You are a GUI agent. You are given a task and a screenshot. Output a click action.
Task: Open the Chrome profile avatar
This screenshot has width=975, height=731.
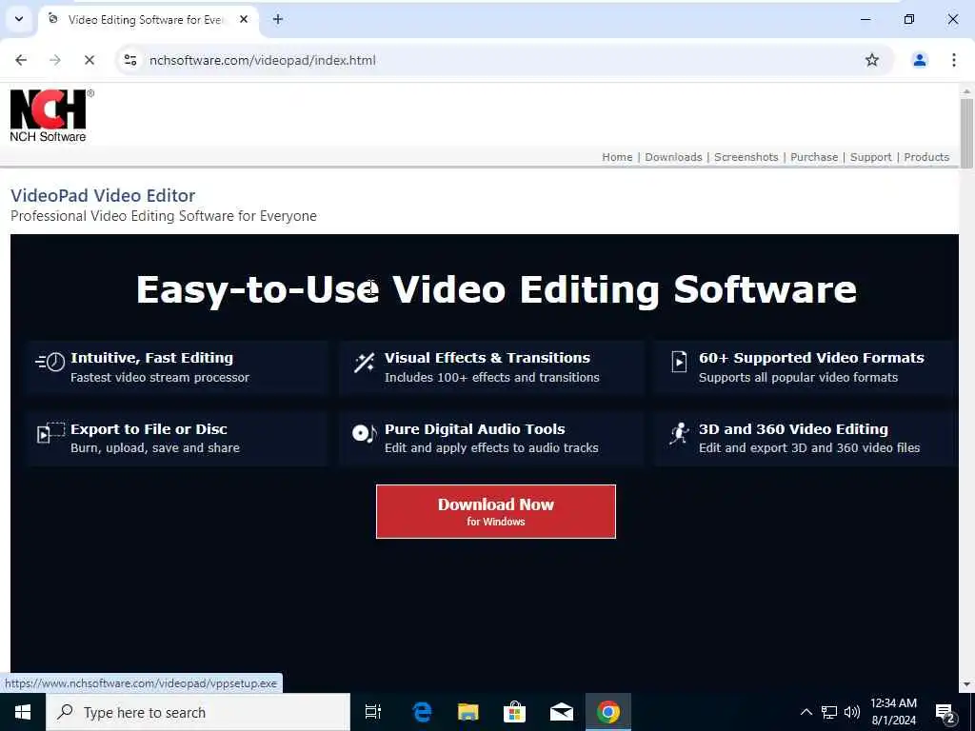coord(919,60)
